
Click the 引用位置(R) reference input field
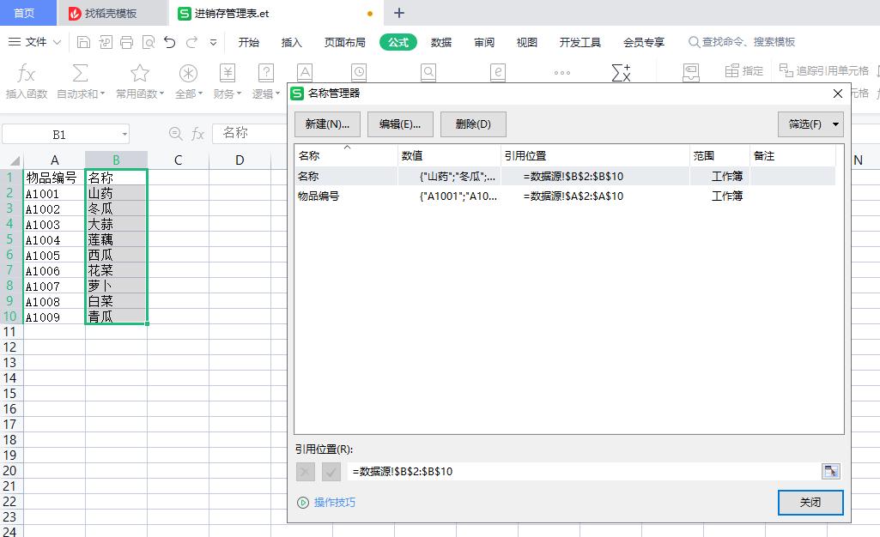pyautogui.click(x=558, y=471)
